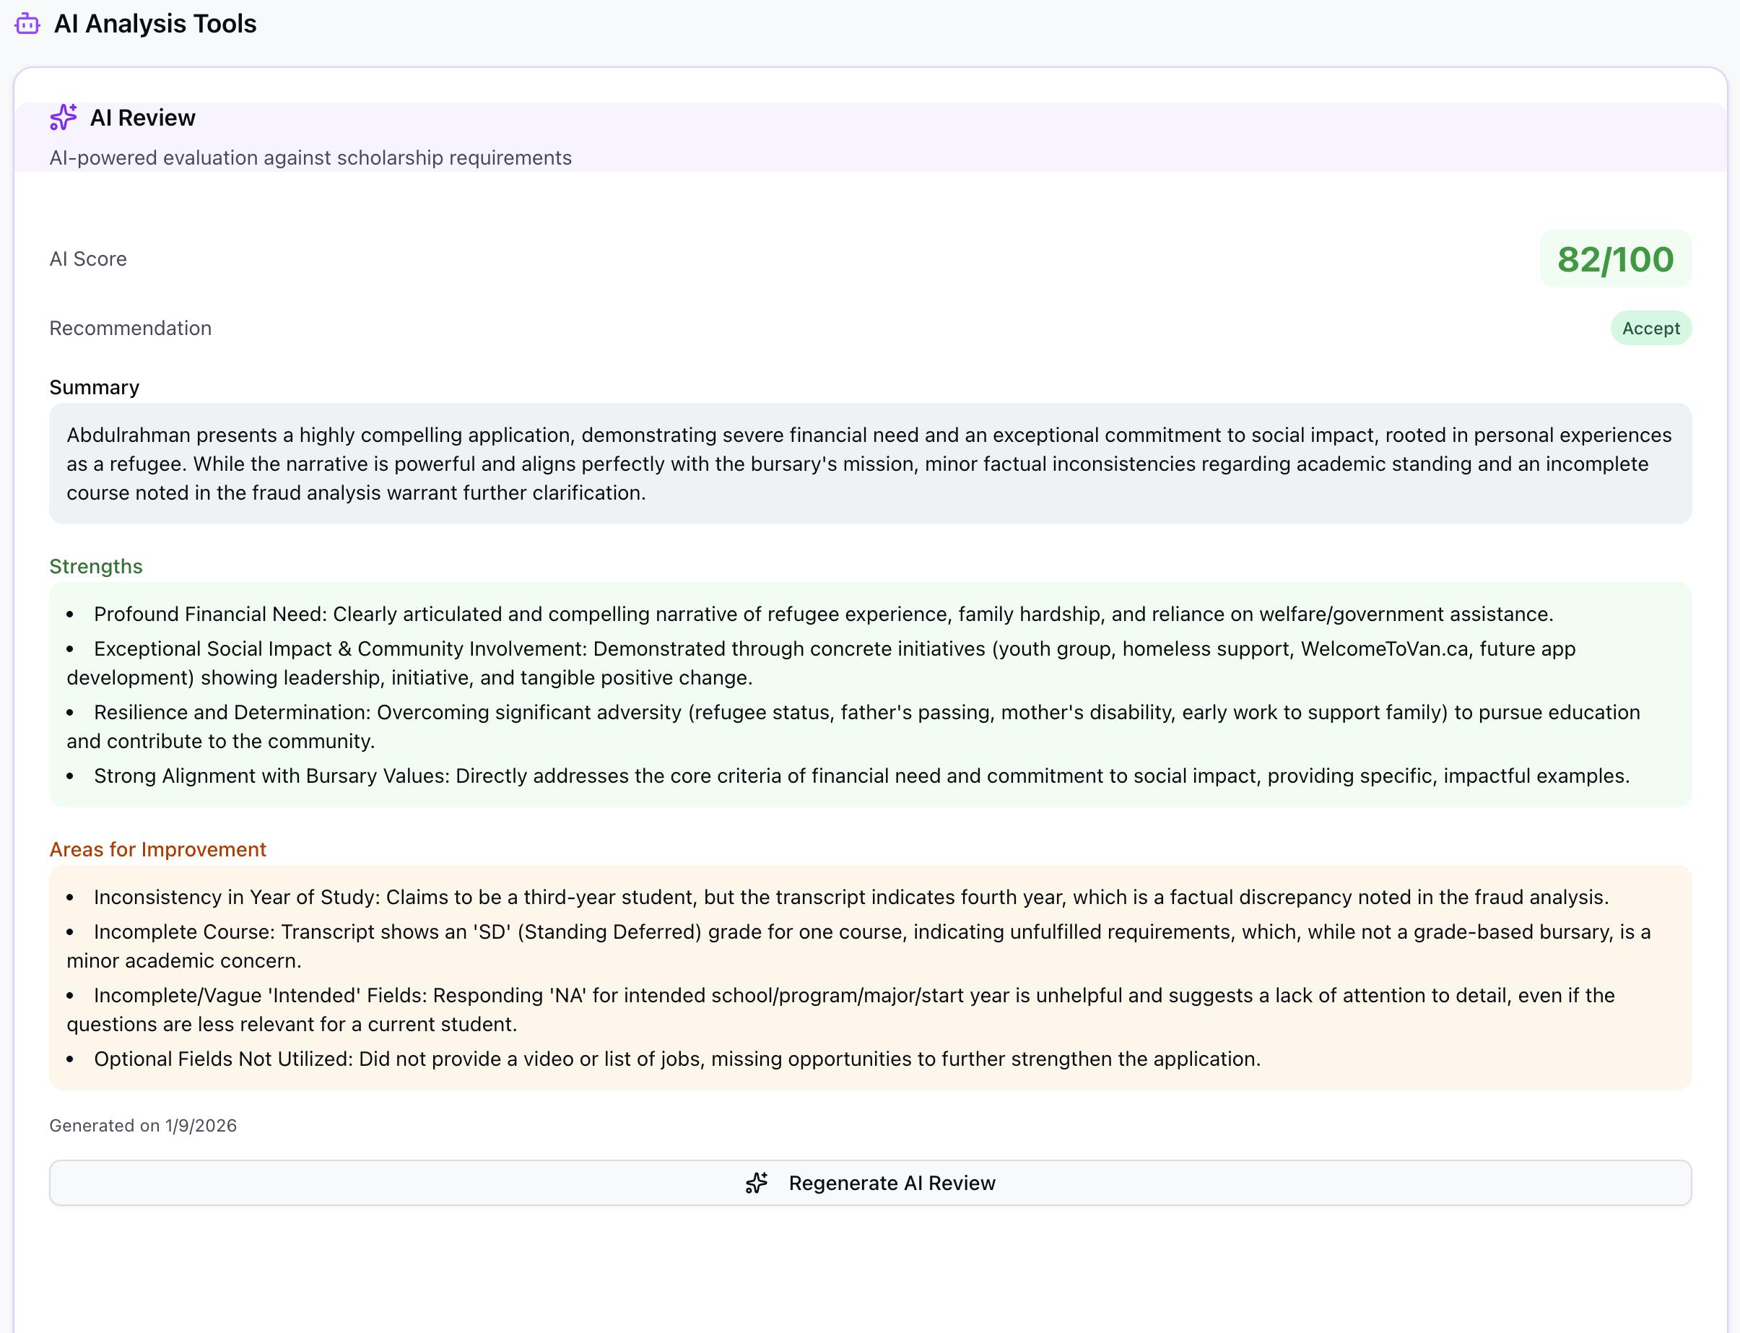Click the Accept recommendation badge
Image resolution: width=1740 pixels, height=1333 pixels.
pos(1650,328)
